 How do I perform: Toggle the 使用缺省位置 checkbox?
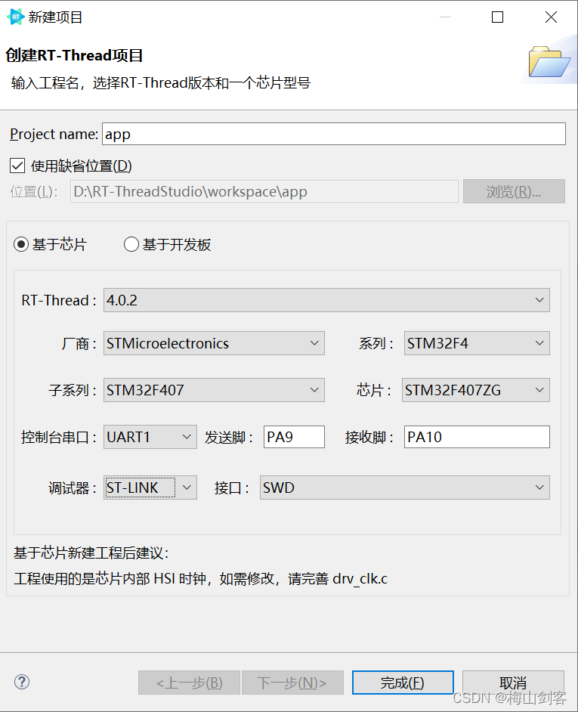[x=17, y=166]
